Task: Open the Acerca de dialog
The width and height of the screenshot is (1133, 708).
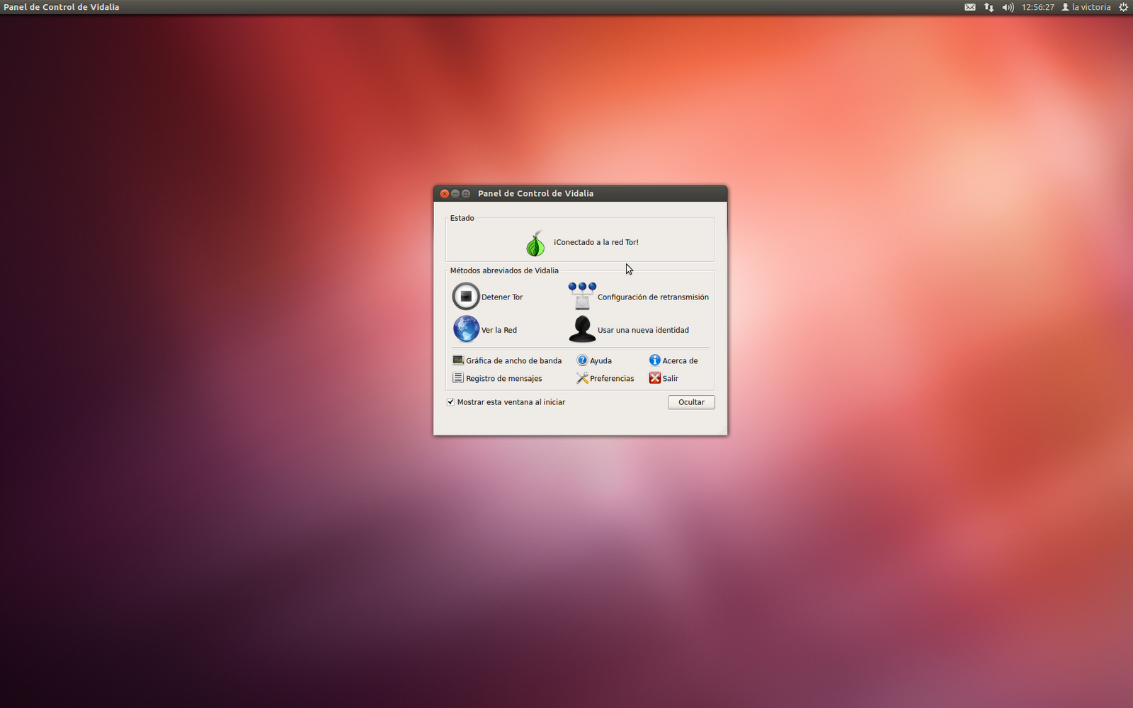Action: [x=654, y=360]
